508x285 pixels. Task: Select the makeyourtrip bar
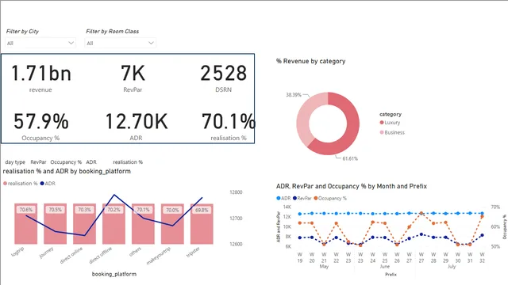point(172,223)
